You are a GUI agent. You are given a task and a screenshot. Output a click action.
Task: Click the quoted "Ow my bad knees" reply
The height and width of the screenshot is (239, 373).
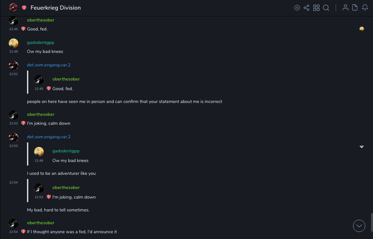point(70,160)
